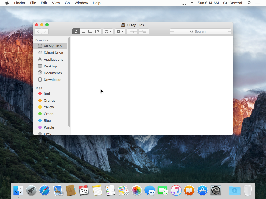The image size is (266, 199).
Task: Click the Edit Tags toolbar button
Action: [144, 31]
